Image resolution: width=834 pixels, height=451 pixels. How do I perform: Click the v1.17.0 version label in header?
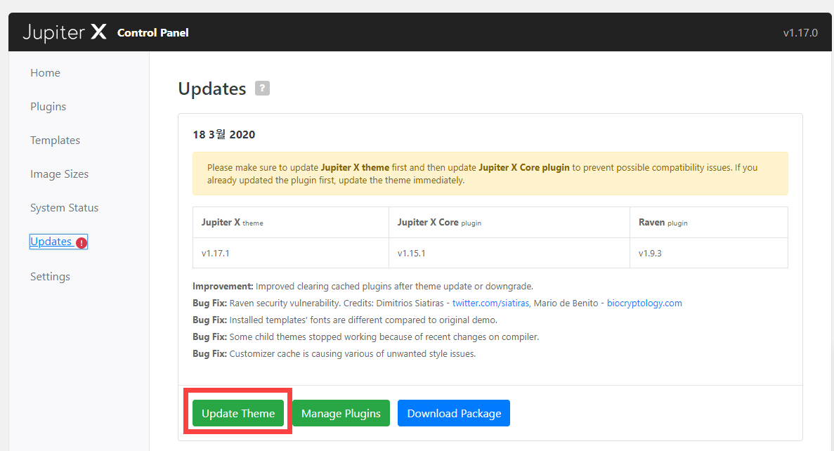click(x=800, y=33)
